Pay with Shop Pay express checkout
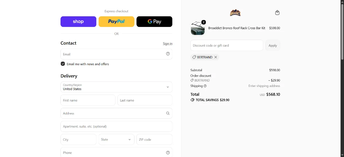This screenshot has height=157, width=344. coord(78,21)
